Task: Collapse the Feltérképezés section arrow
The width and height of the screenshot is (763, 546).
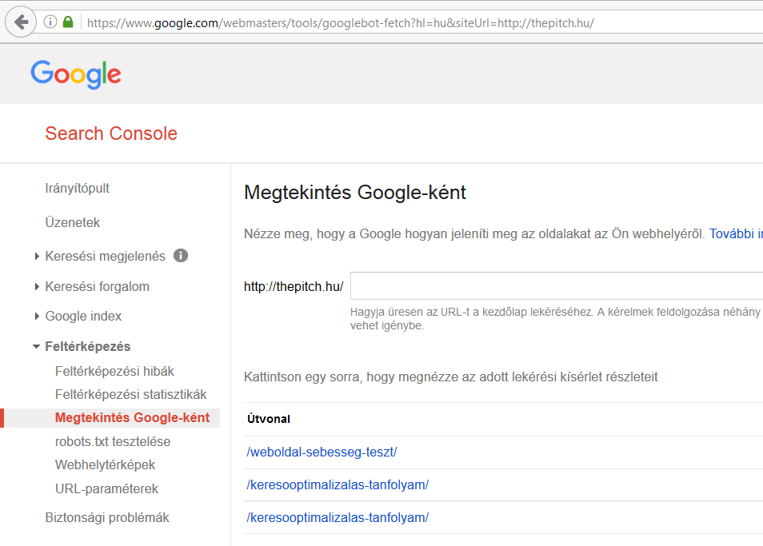Action: 36,347
